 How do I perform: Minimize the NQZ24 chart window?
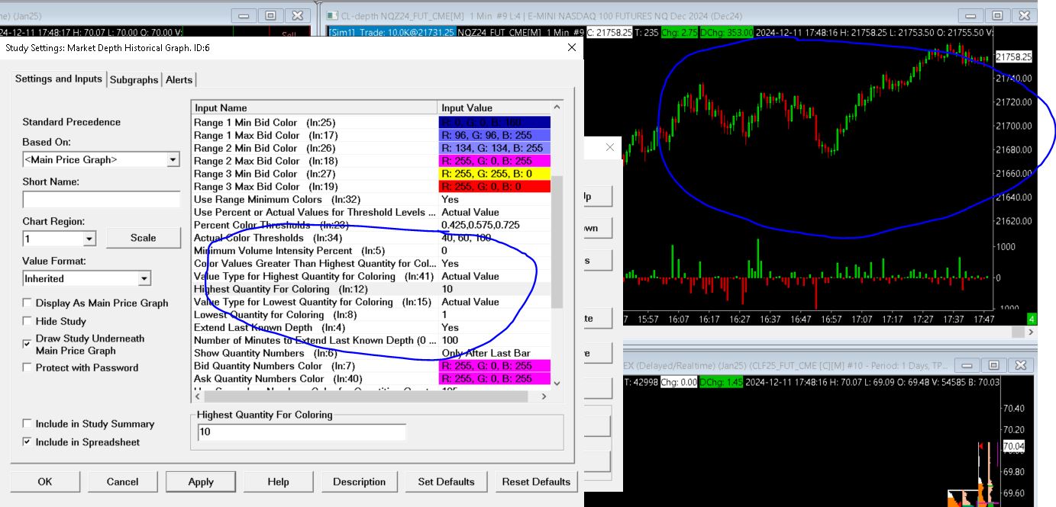pos(970,15)
